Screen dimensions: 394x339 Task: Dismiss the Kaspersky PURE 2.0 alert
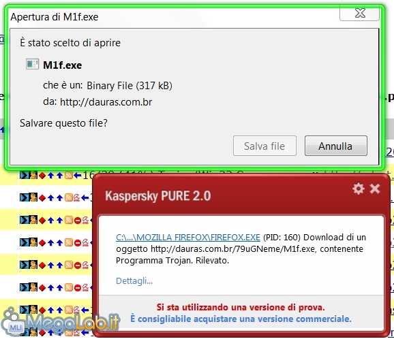375,189
